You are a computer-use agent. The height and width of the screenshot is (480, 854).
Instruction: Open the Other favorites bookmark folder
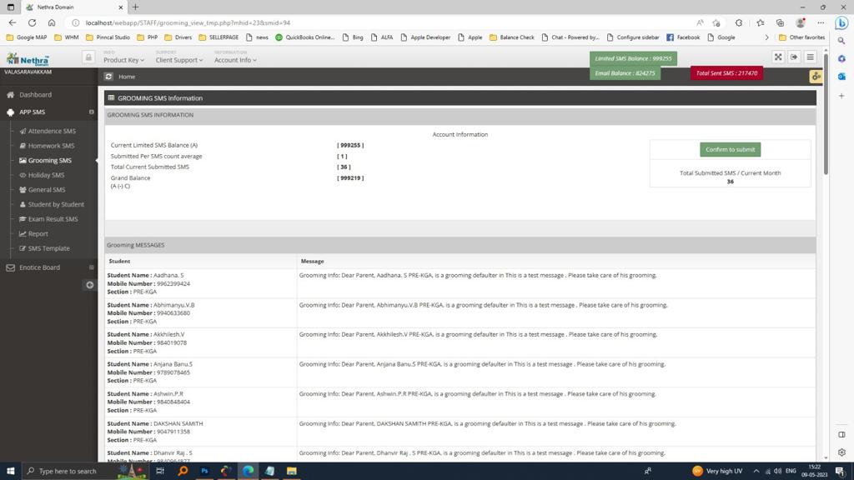pos(801,37)
